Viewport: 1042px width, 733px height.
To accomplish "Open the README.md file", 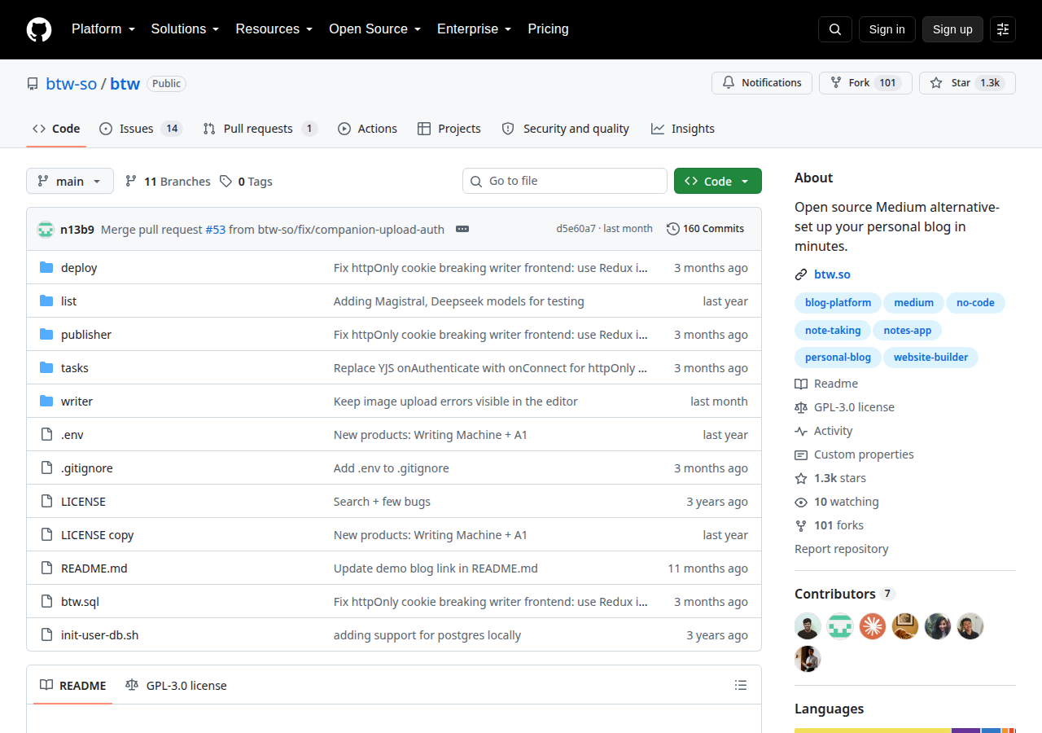I will pos(94,568).
